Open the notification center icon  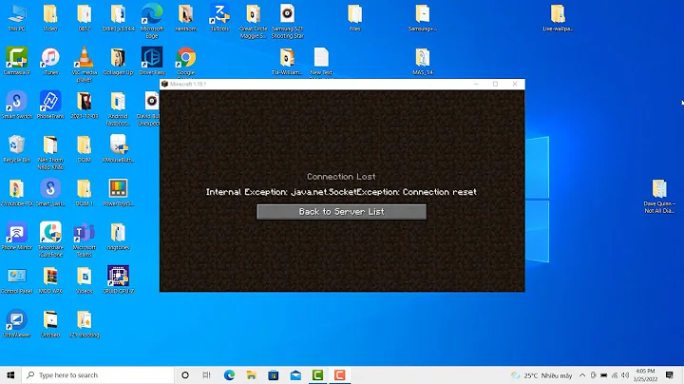click(x=670, y=375)
